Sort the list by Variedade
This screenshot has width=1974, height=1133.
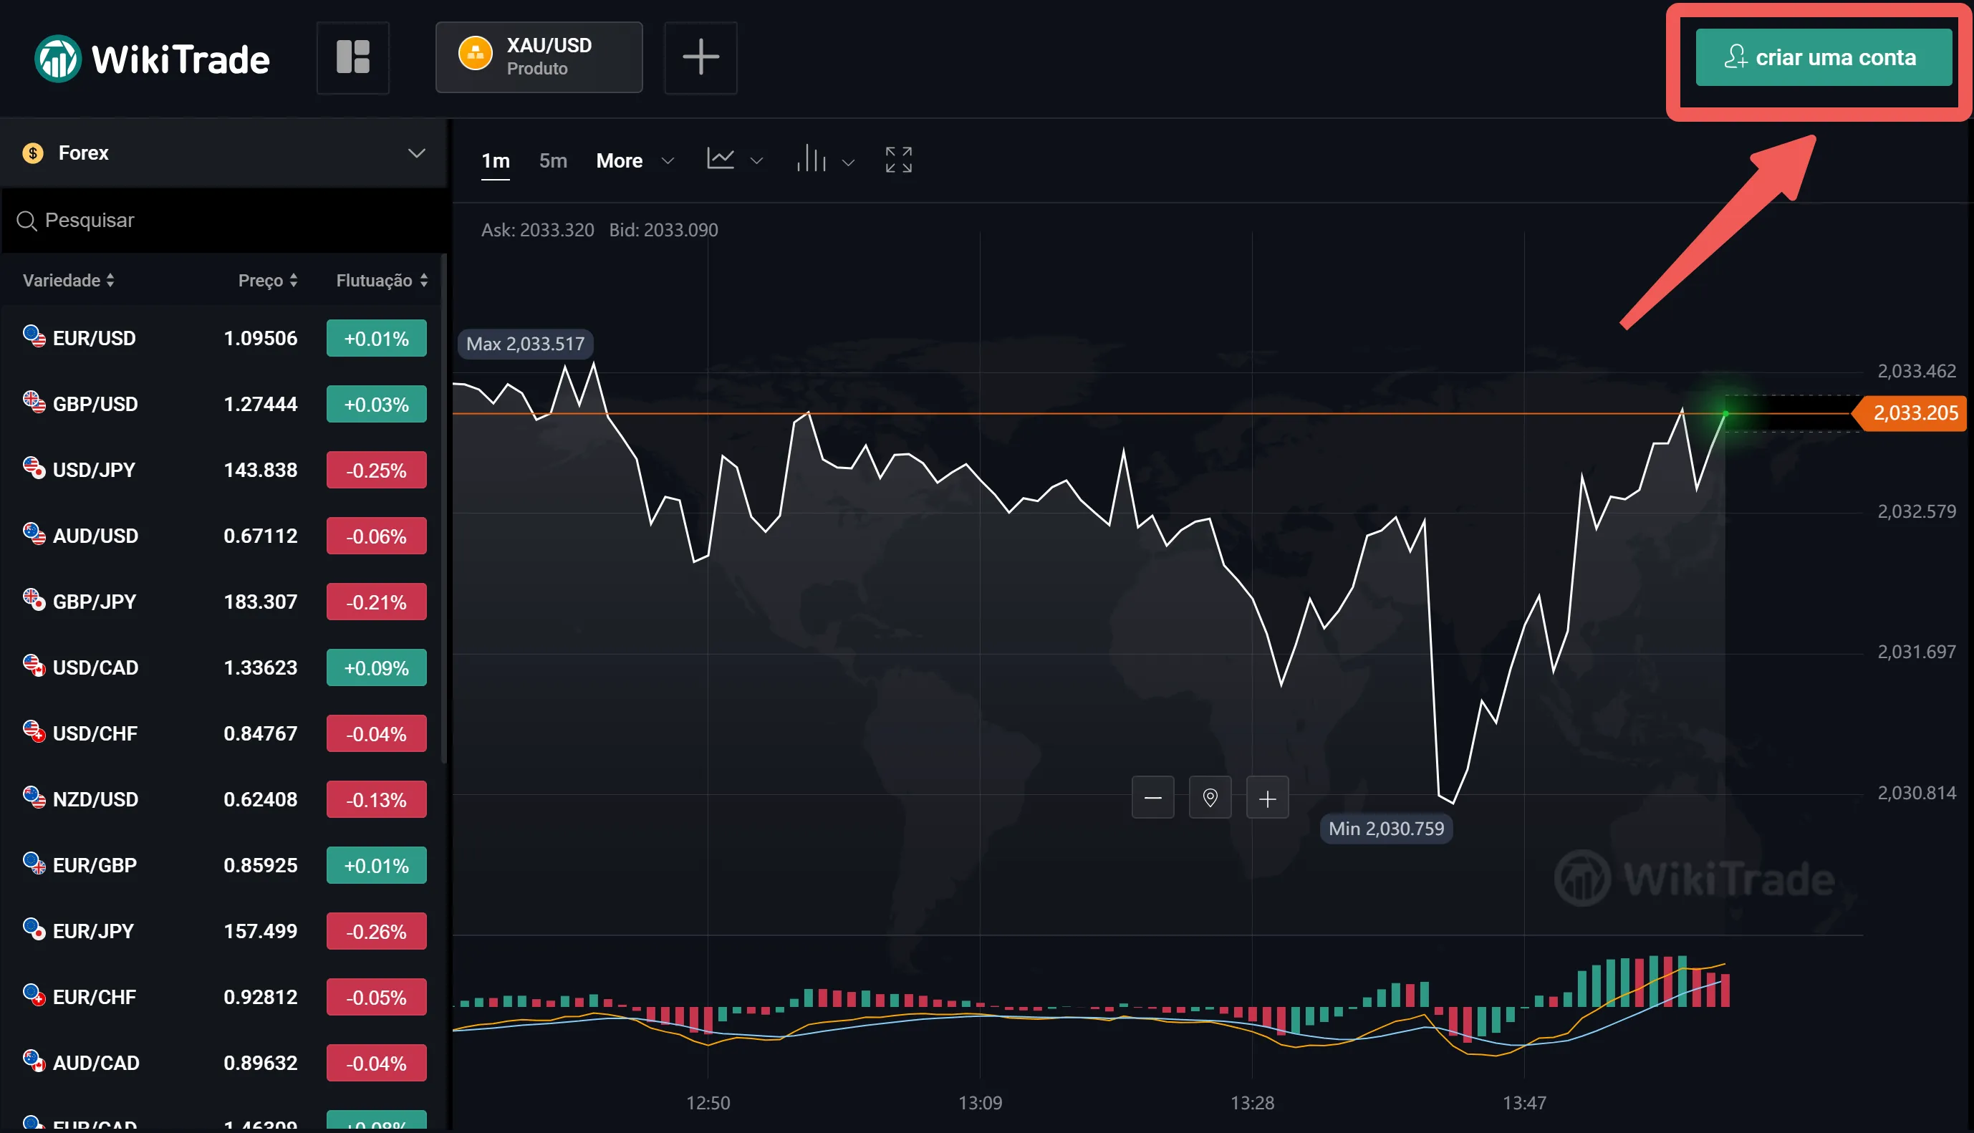coord(69,281)
